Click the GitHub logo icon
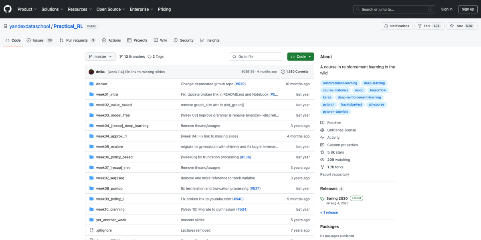The height and width of the screenshot is (240, 481). point(8,9)
